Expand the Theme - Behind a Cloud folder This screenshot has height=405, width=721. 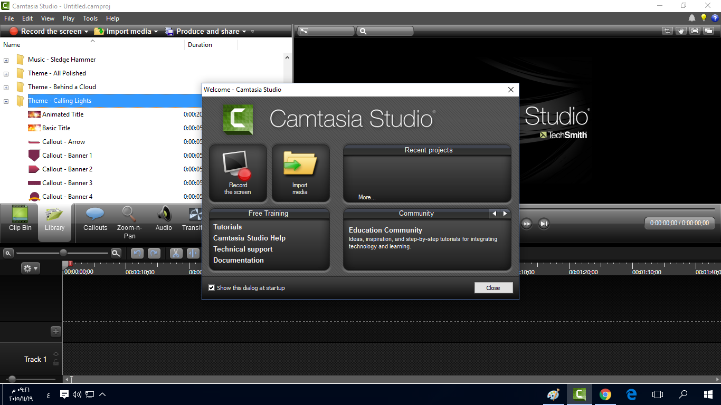[6, 88]
